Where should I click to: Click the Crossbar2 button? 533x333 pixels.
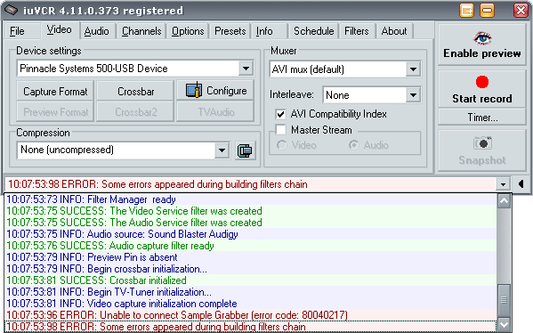point(135,112)
